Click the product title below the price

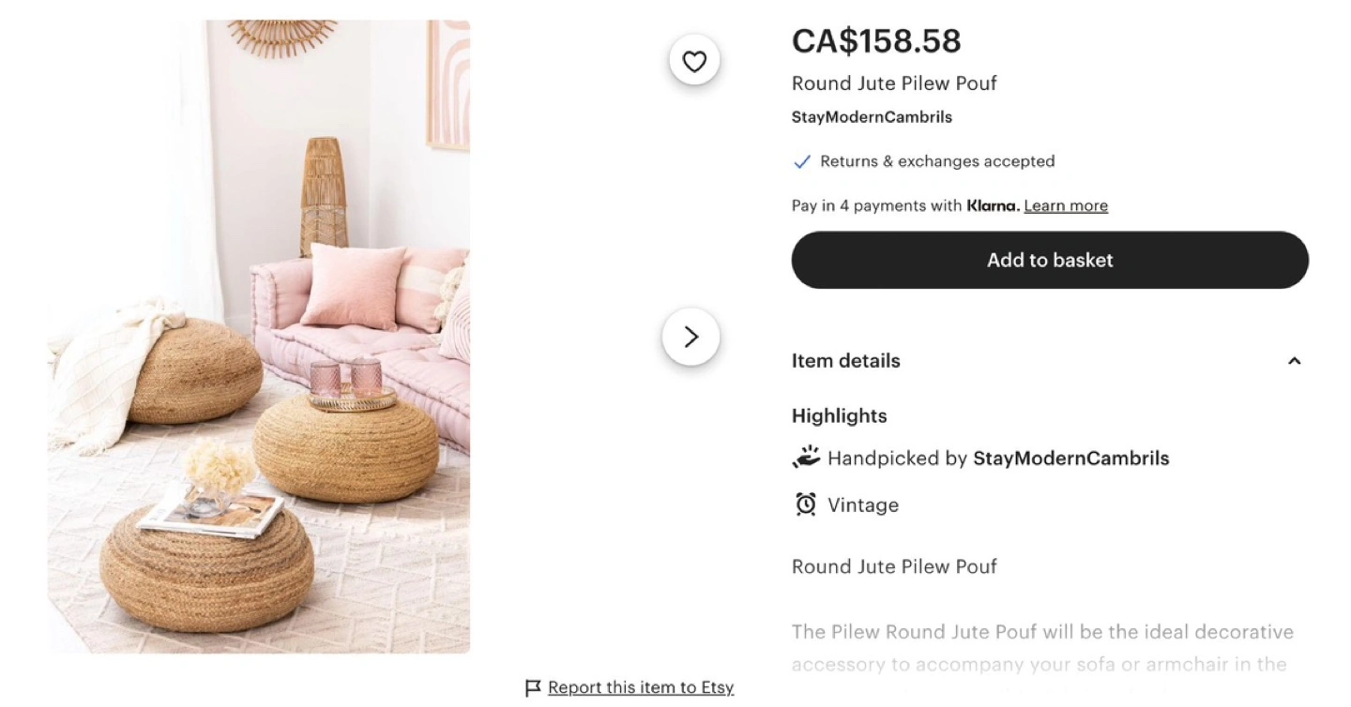pyautogui.click(x=893, y=83)
